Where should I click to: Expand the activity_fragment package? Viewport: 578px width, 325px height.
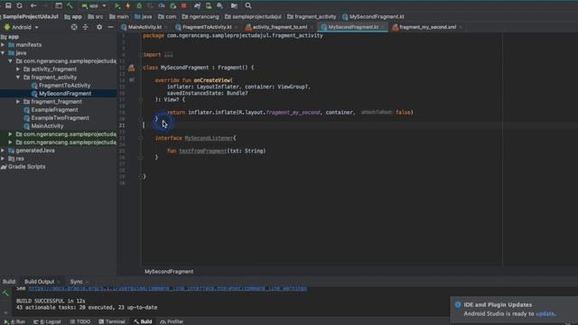[x=18, y=69]
